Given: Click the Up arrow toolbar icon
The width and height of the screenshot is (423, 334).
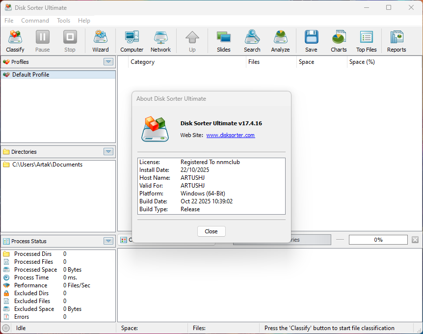Looking at the screenshot, I should (192, 41).
